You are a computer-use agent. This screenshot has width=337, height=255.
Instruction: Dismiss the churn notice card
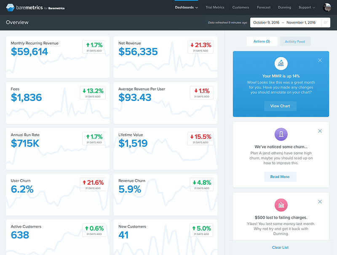pyautogui.click(x=320, y=131)
